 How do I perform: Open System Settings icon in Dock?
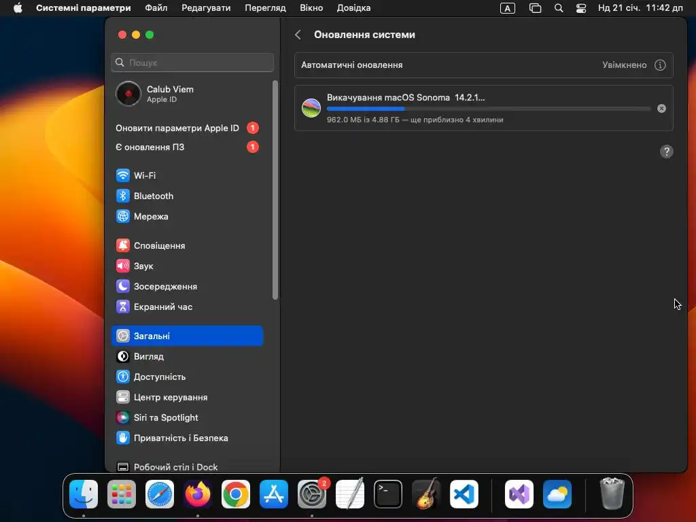(x=312, y=494)
